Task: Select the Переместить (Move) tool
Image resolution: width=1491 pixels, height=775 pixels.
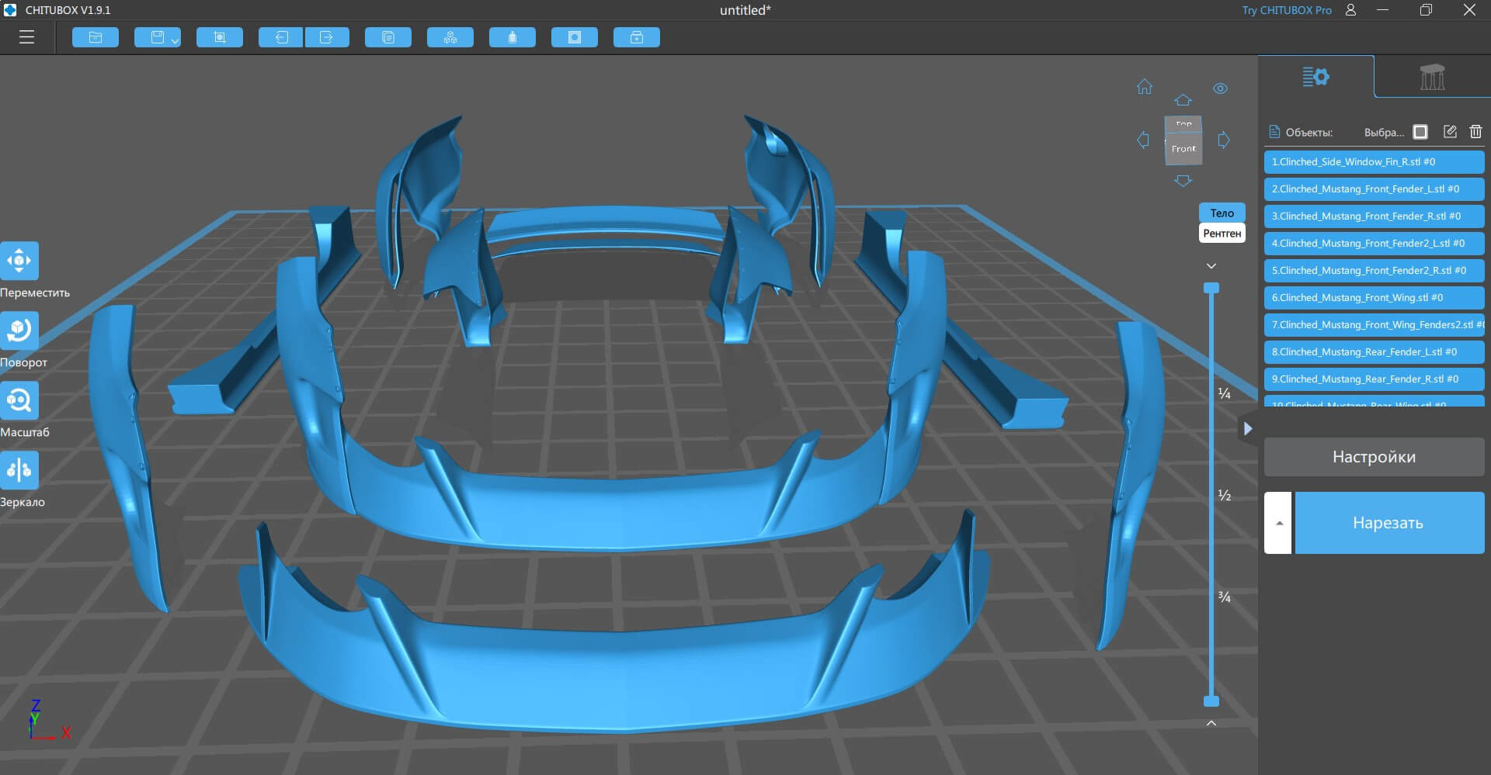Action: (x=19, y=261)
